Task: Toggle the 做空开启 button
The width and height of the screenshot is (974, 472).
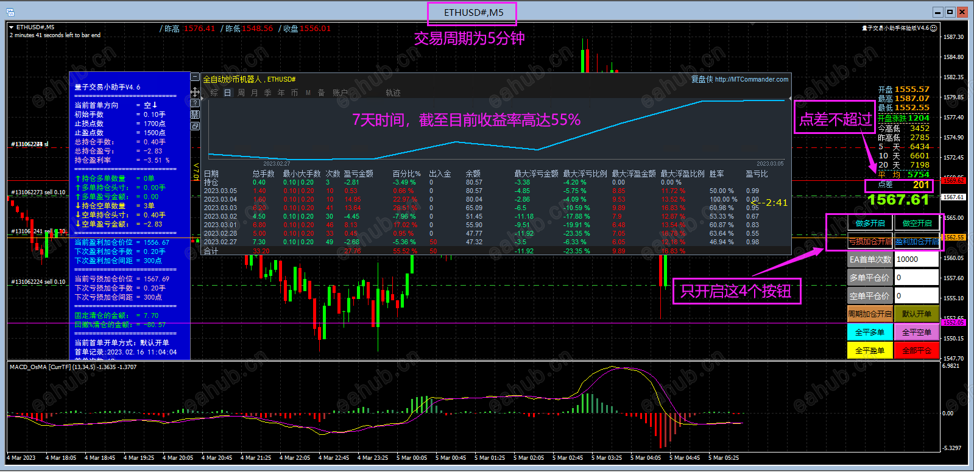Action: (x=917, y=224)
